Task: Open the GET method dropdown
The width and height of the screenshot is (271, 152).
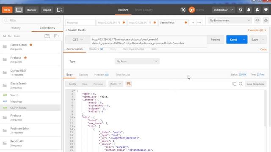Action: click(77, 40)
